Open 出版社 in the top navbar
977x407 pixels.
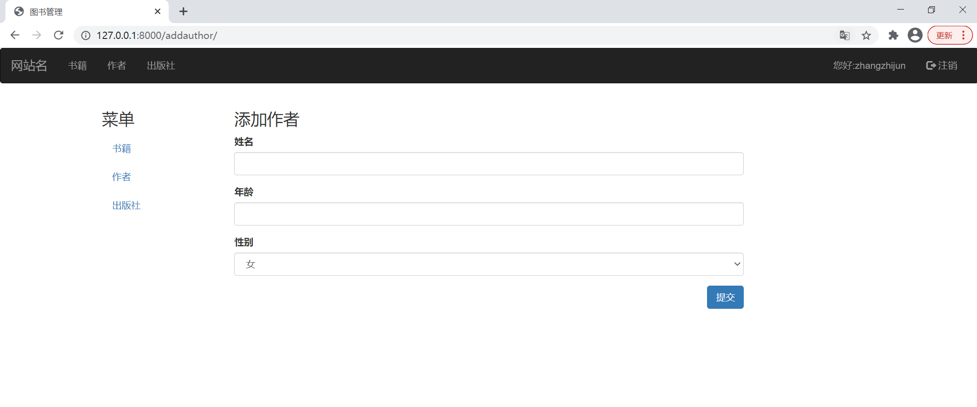[x=161, y=66]
